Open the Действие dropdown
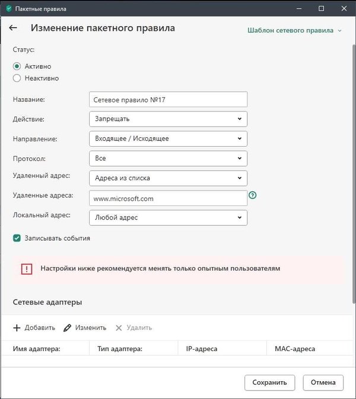356x399 pixels. (168, 119)
